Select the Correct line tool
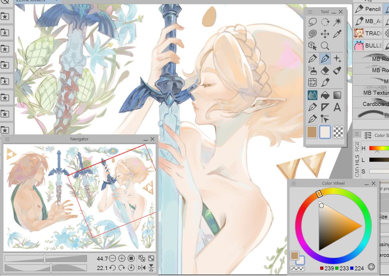Screen dimensions: 389x276 (x=325, y=119)
